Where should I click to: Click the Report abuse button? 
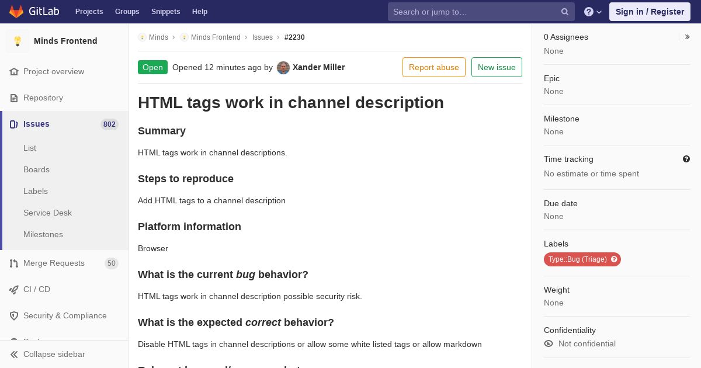point(434,67)
